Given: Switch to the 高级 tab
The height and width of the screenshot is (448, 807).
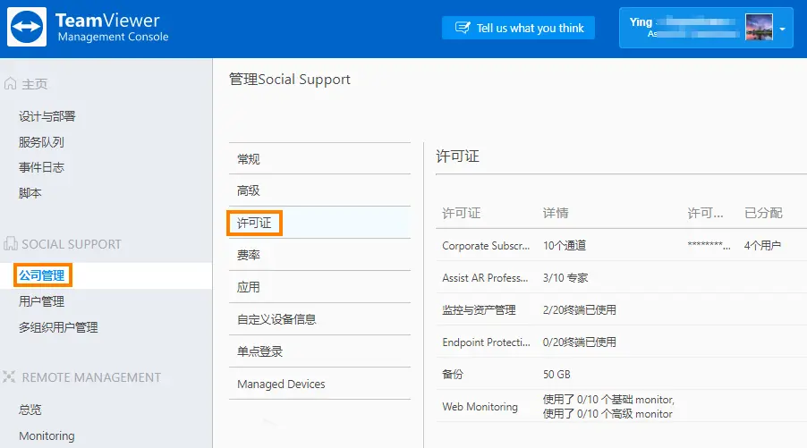Looking at the screenshot, I should click(319, 190).
